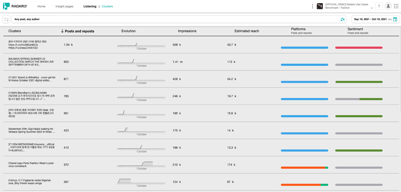Viewport: 401px width, 192px height.
Task: Open the vertical three-dot options menu
Action: pos(313,6)
